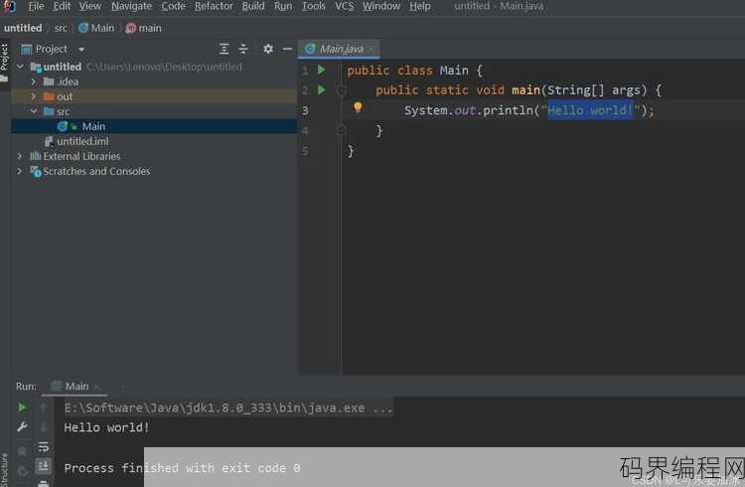The height and width of the screenshot is (487, 745).
Task: Open the Structure tool window side tab
Action: 4,470
